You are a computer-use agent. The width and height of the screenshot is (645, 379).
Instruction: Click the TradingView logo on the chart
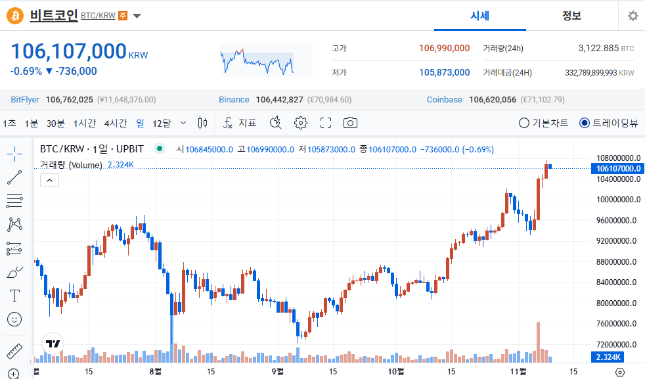[x=53, y=344]
